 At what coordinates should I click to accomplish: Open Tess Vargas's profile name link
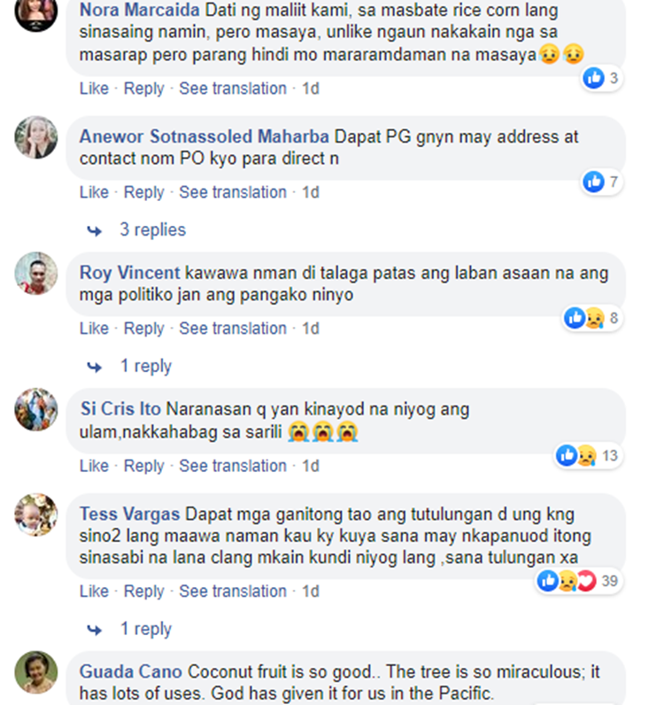pos(129,514)
